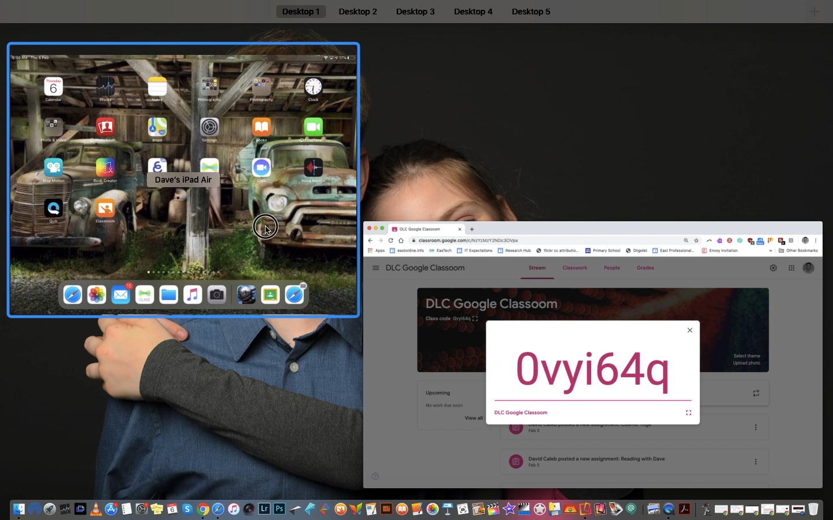The width and height of the screenshot is (833, 520).
Task: Open Photos app in iPad dock
Action: [97, 295]
